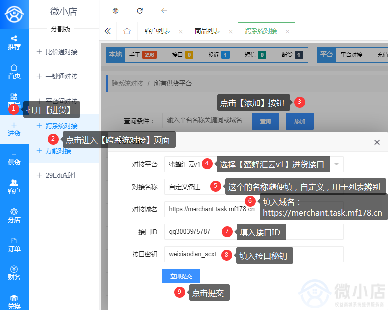Close the 跨系统对接 tab
388x310 pixels.
pos(288,31)
